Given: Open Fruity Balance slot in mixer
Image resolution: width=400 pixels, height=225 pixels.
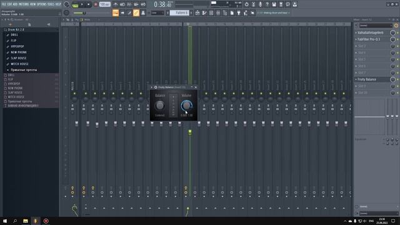Looking at the screenshot, I should [367, 79].
